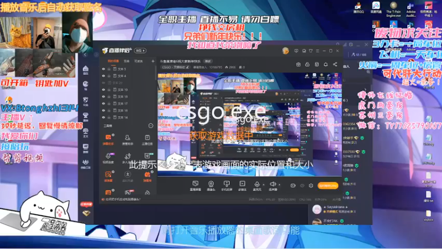The height and width of the screenshot is (249, 442).
Task: Add a 摄像头 camera source
Action: 211,186
